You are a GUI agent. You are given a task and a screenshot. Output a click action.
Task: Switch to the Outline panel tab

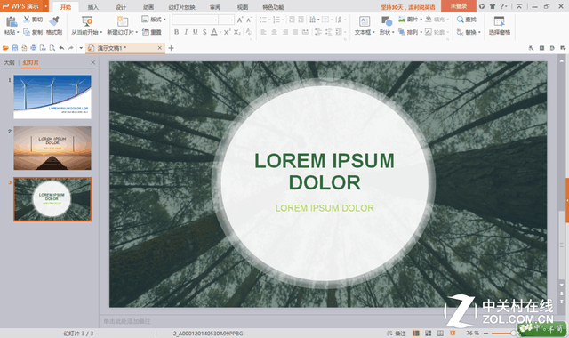click(9, 62)
